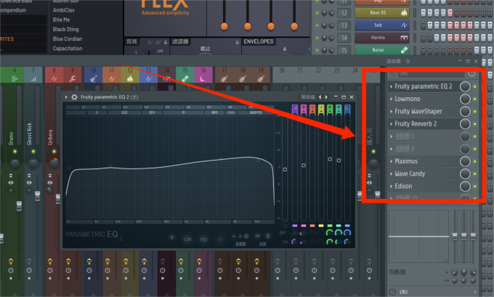Choose the Blue Cordian preset in FLEX list
494x297 pixels.
pos(68,38)
